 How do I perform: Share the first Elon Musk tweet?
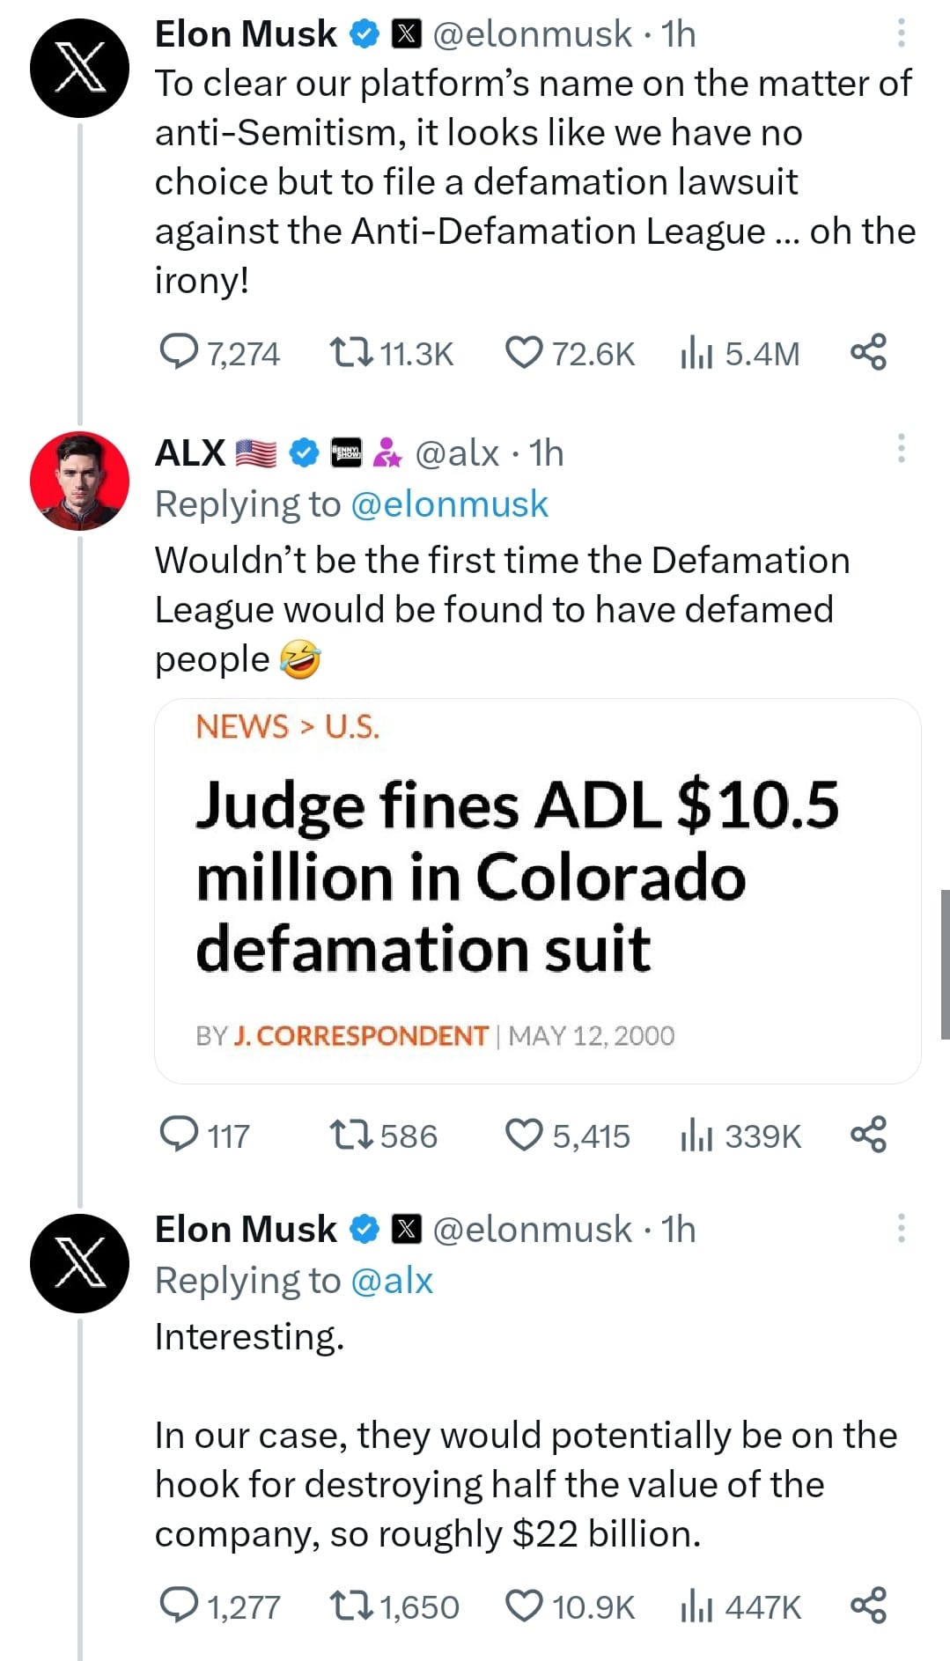coord(868,352)
